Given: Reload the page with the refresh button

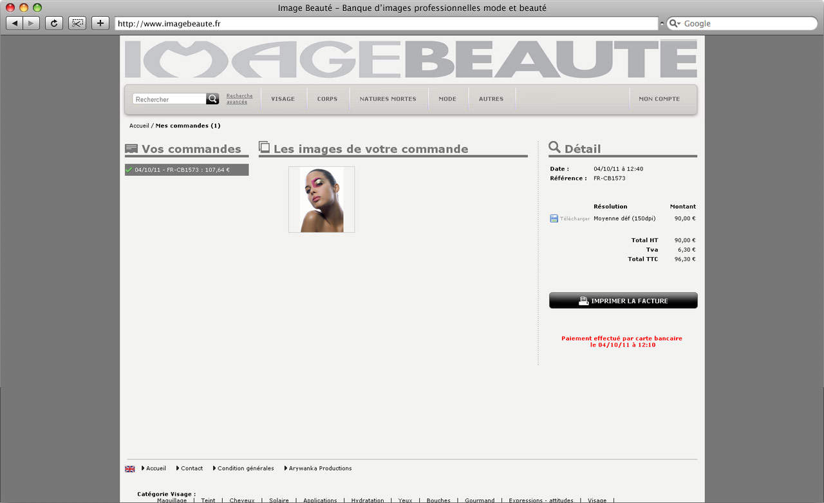Looking at the screenshot, I should point(54,23).
